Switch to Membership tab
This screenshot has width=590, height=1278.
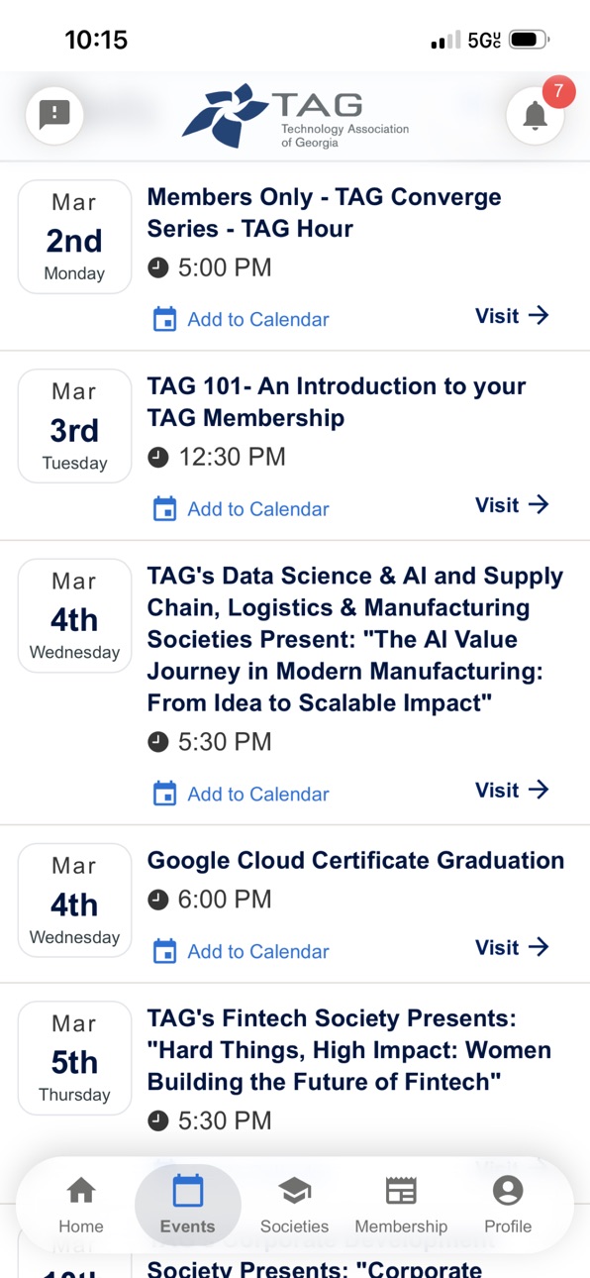point(401,1205)
